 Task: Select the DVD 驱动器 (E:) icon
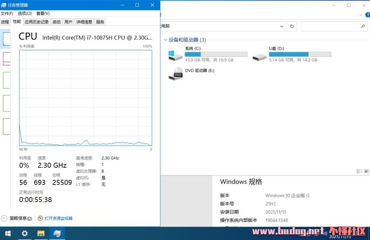point(176,74)
